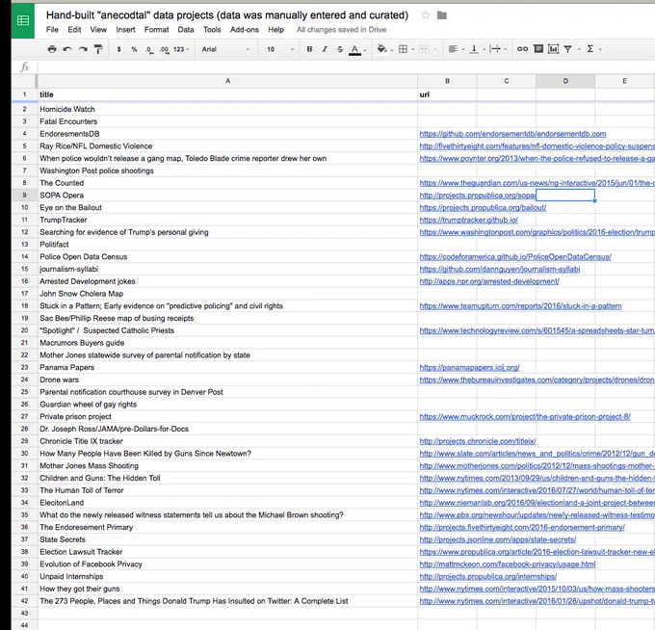Undo the last action

[x=67, y=49]
